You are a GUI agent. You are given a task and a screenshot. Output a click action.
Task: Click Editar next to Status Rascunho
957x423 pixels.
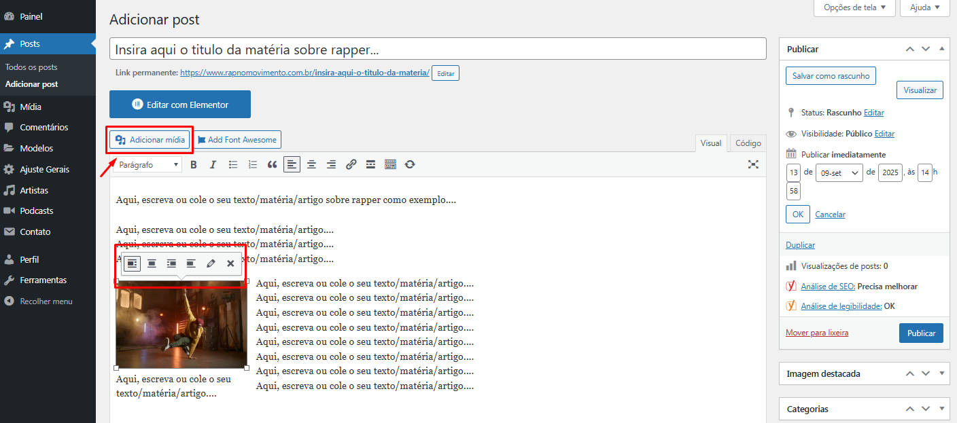tap(874, 113)
